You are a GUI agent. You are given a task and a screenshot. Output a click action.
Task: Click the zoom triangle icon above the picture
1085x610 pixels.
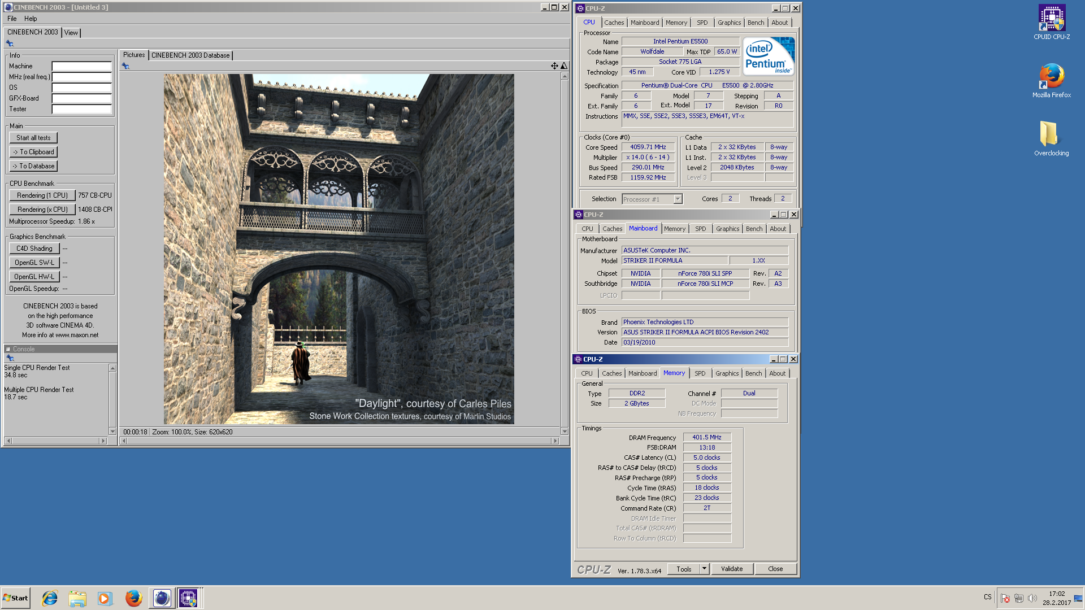pyautogui.click(x=564, y=66)
